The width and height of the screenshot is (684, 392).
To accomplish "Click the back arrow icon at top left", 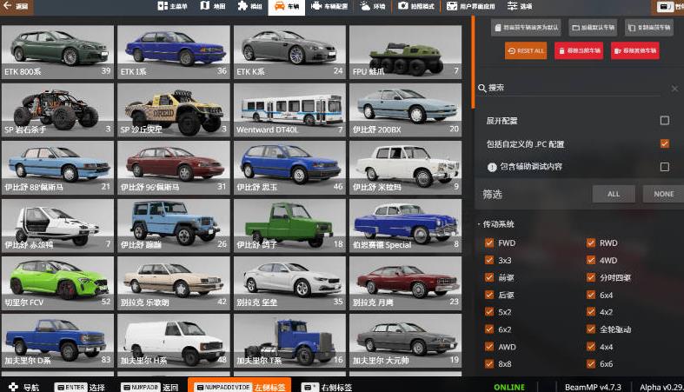I will 8,6.
